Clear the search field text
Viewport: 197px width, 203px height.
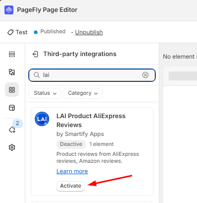tap(145, 75)
